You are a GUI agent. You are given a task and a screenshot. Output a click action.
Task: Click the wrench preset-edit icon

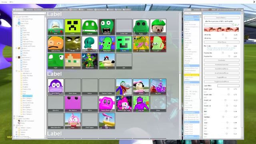point(238,25)
